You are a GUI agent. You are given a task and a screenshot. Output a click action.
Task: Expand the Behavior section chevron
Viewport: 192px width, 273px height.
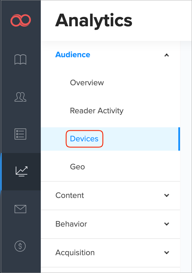(167, 224)
